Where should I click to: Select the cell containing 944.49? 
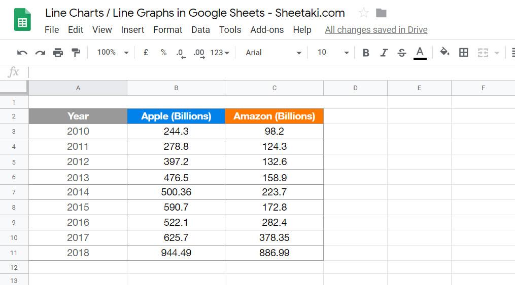(x=176, y=253)
